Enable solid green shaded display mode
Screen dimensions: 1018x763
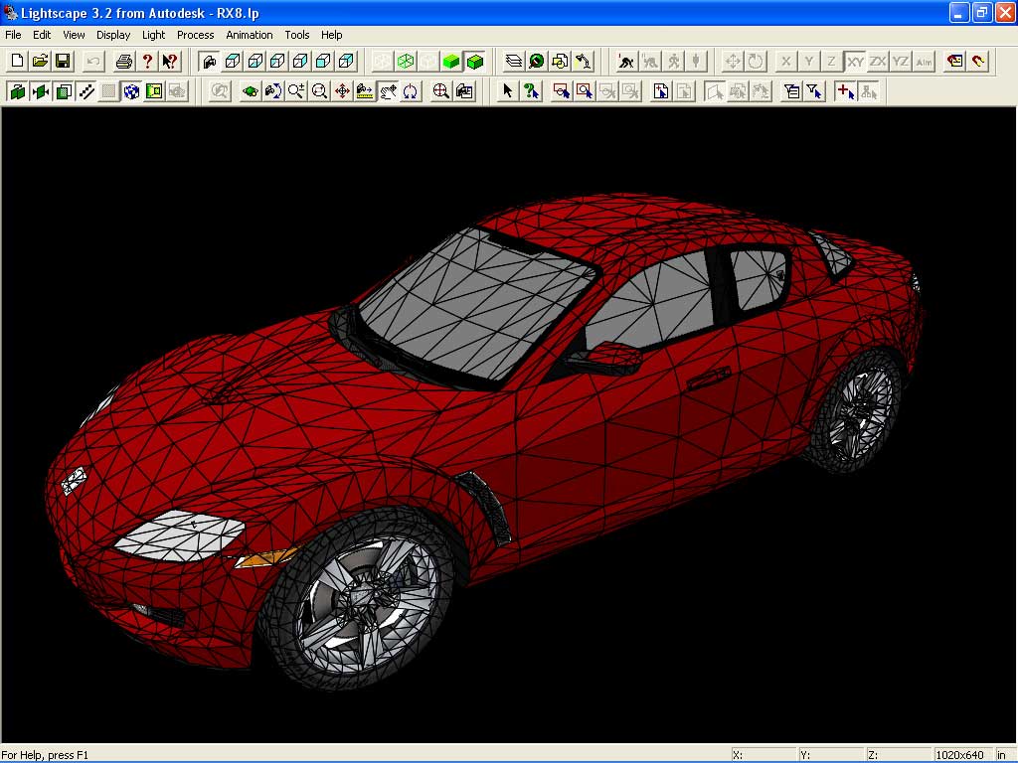tap(451, 62)
